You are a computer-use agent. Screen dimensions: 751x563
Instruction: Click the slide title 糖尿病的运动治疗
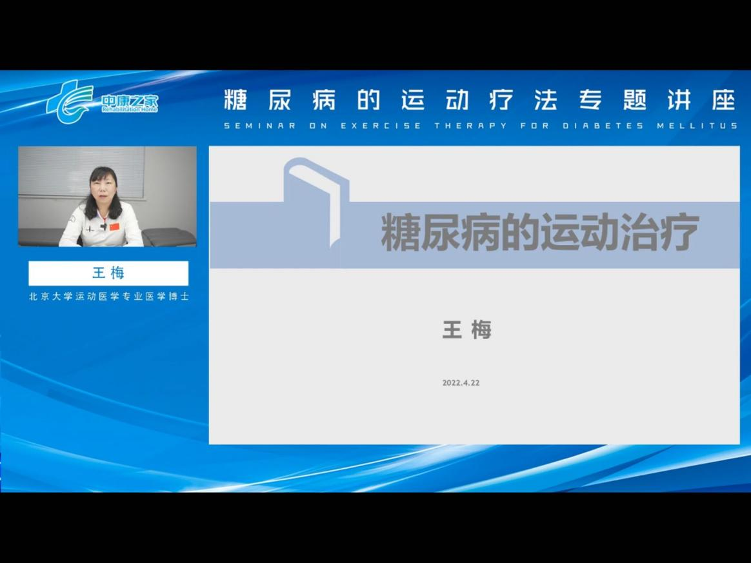[x=539, y=234]
